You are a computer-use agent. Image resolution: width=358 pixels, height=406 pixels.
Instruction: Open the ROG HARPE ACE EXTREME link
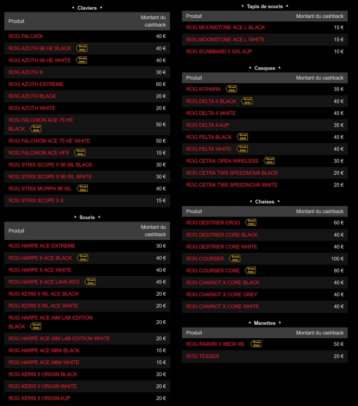click(42, 246)
